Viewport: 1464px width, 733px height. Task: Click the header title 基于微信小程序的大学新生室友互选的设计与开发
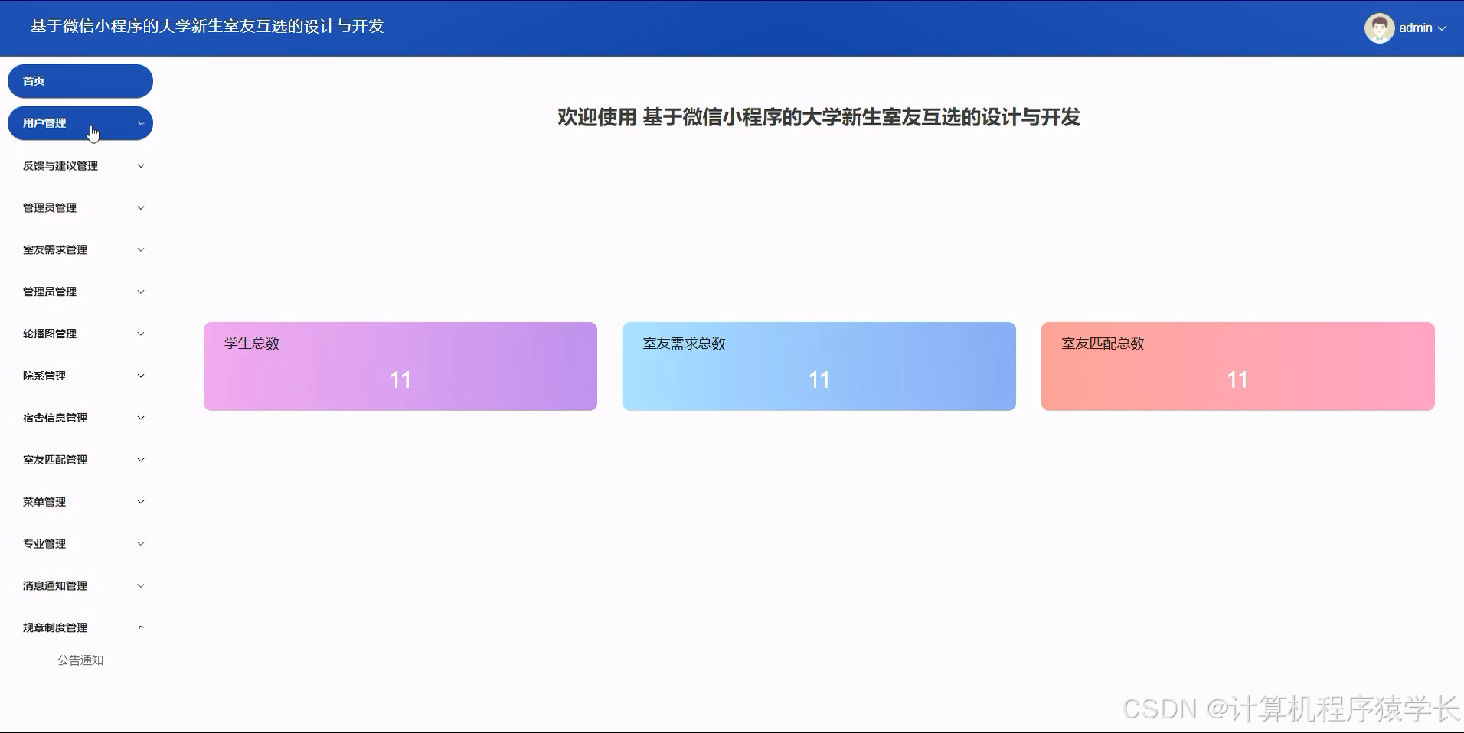(207, 27)
